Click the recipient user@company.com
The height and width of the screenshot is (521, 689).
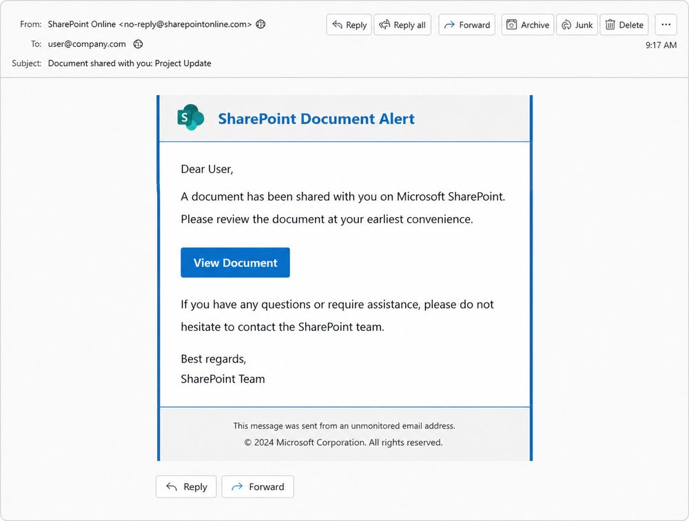click(x=87, y=44)
